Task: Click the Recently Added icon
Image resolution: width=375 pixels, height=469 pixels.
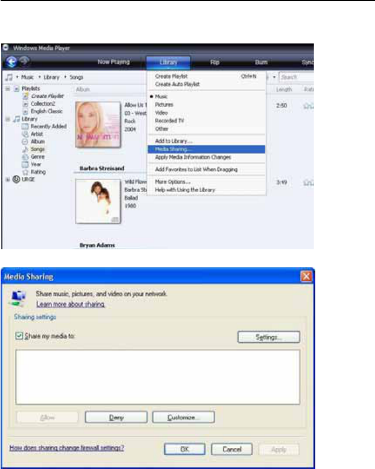Action: [x=25, y=127]
